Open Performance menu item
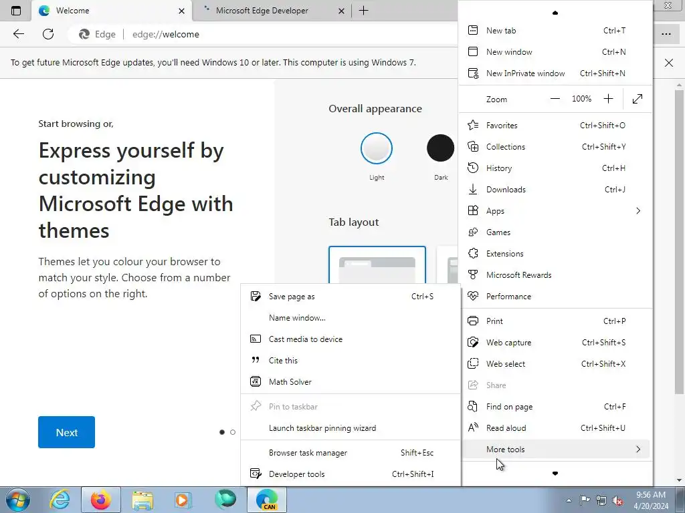Viewport: 685px width, 513px height. [x=555, y=297]
